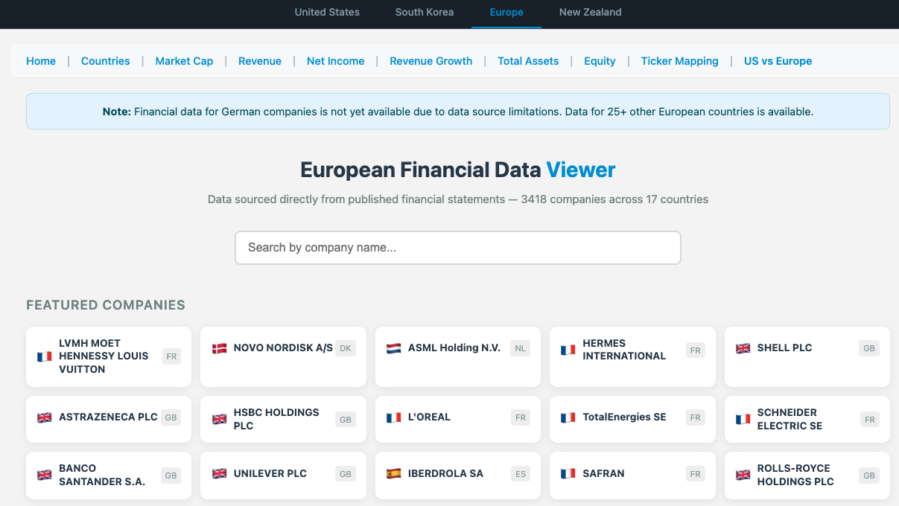The height and width of the screenshot is (506, 899).
Task: Open the Safran company card
Action: click(632, 475)
